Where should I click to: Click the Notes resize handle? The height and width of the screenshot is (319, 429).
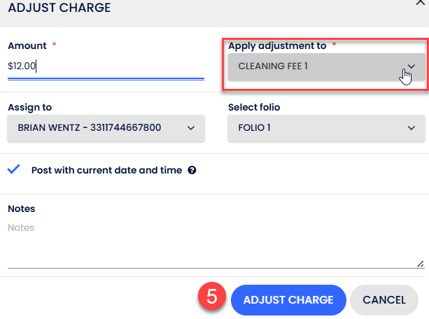(x=420, y=264)
